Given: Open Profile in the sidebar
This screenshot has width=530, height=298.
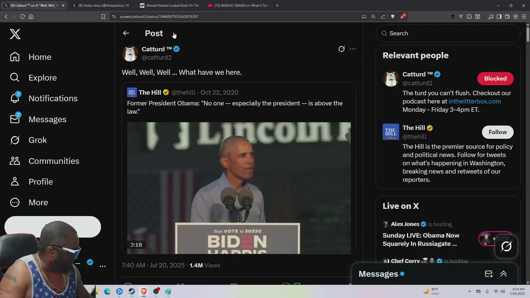Looking at the screenshot, I should [31, 182].
